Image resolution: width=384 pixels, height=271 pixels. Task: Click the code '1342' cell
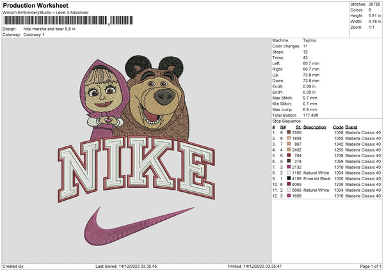click(339, 144)
